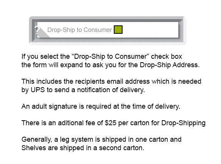
Task: Click the outer gray beveled frame border
Action: (x=107, y=19)
